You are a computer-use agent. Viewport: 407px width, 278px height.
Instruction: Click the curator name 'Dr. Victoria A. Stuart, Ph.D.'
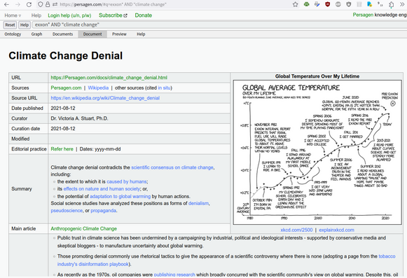(79, 118)
